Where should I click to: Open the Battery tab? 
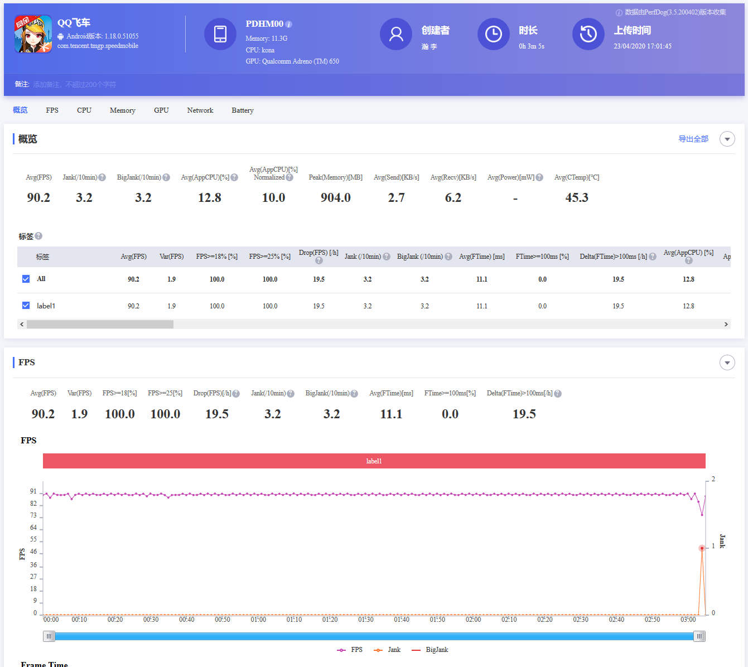click(x=242, y=110)
